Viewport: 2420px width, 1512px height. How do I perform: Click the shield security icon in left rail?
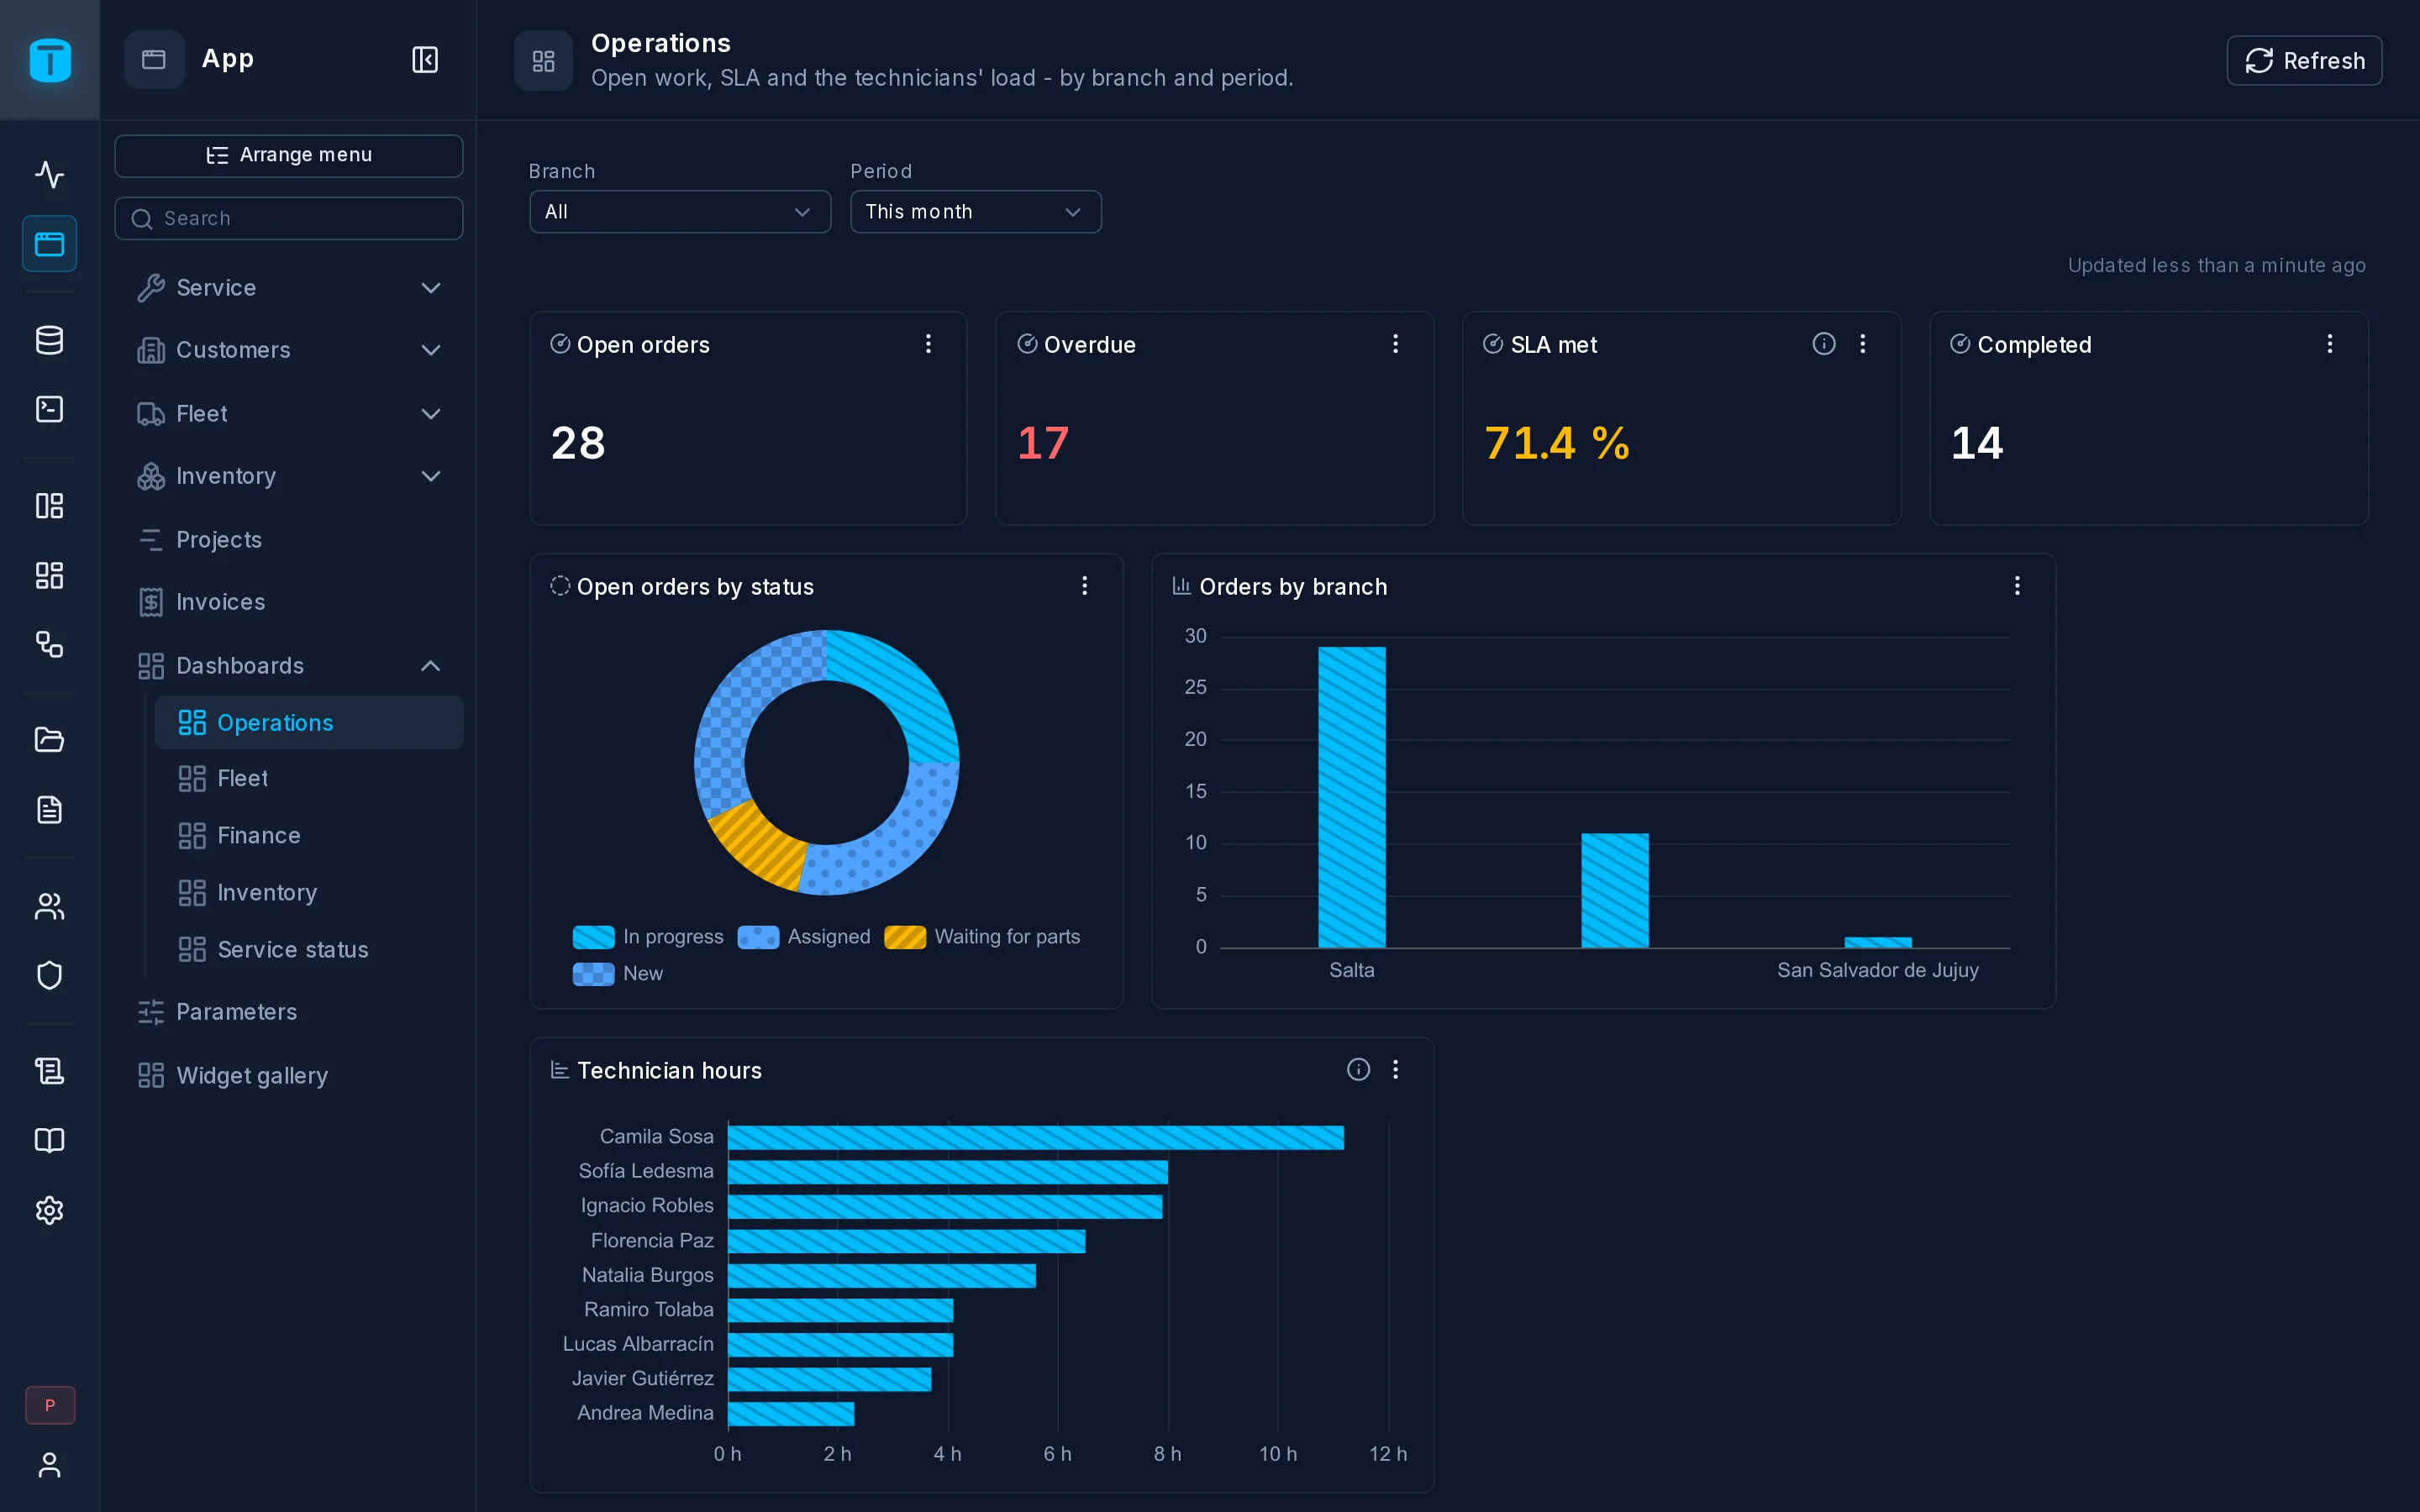click(49, 975)
